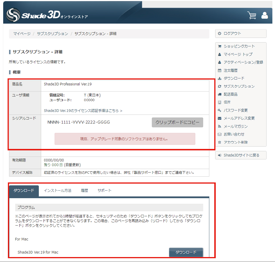Switch to the インストール方法 tab
Viewport: 275px width, 262px height.
(x=58, y=191)
